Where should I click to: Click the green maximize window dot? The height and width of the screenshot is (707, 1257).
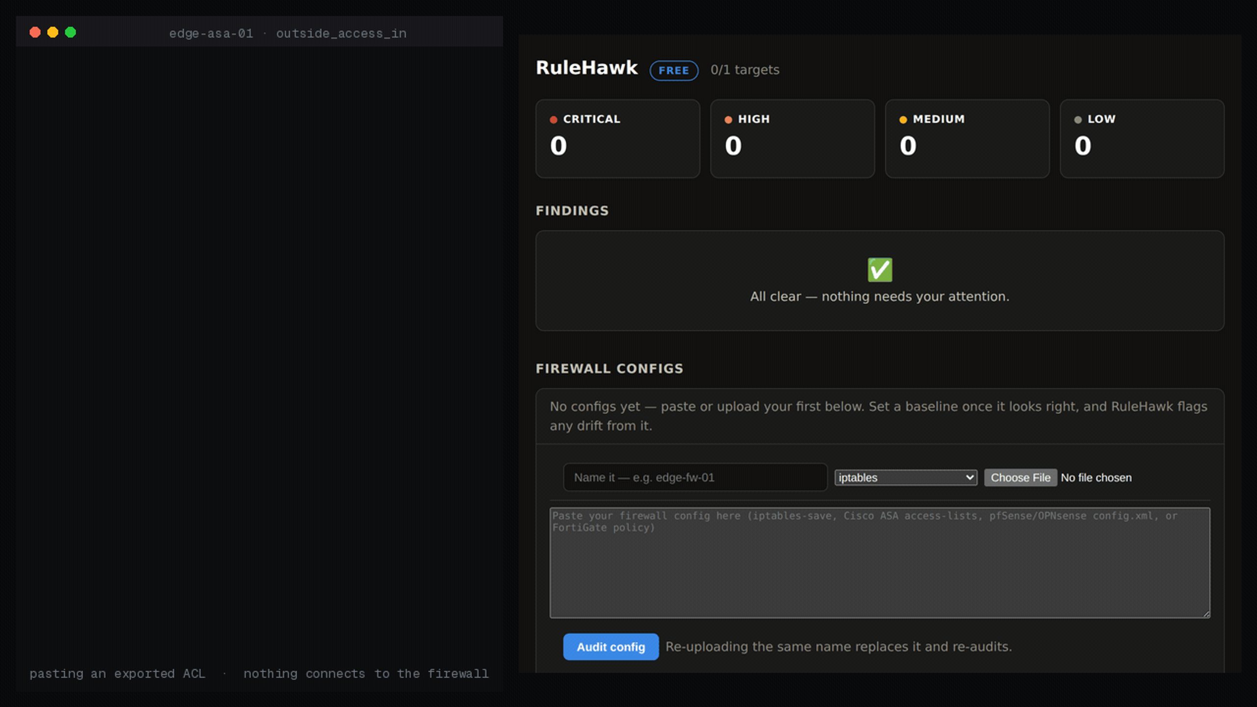[x=70, y=32]
